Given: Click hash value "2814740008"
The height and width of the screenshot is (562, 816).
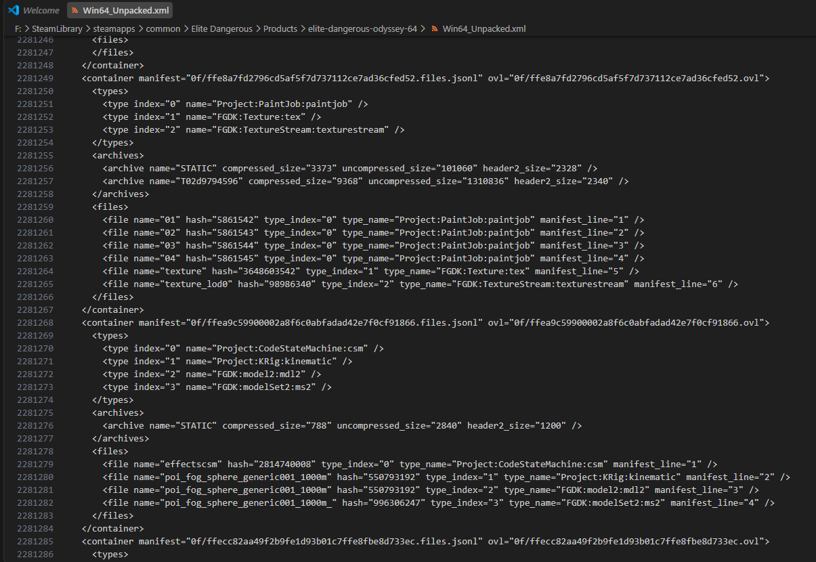Looking at the screenshot, I should point(284,464).
